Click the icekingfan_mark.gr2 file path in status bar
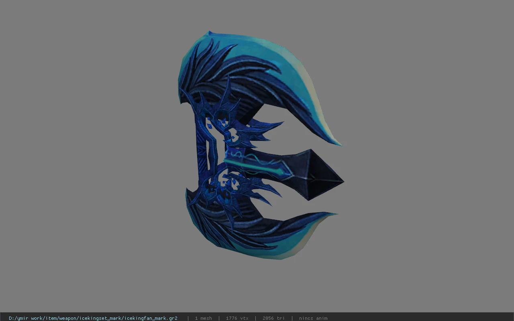This screenshot has width=514, height=321. pos(93,318)
